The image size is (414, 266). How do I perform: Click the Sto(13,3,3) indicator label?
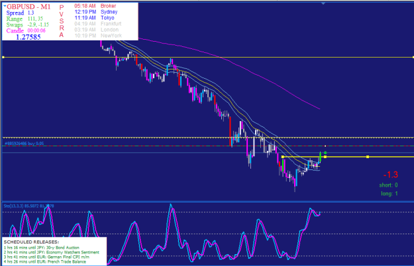[x=28, y=206]
